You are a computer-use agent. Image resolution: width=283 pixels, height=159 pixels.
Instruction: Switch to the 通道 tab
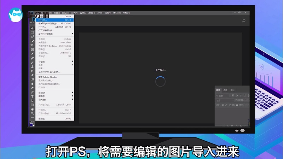(x=226, y=90)
